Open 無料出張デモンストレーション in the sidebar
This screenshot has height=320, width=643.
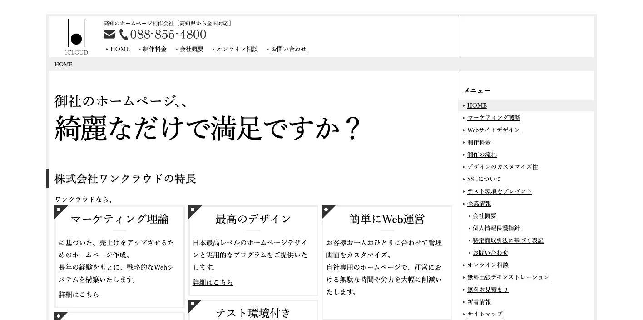[x=508, y=277]
